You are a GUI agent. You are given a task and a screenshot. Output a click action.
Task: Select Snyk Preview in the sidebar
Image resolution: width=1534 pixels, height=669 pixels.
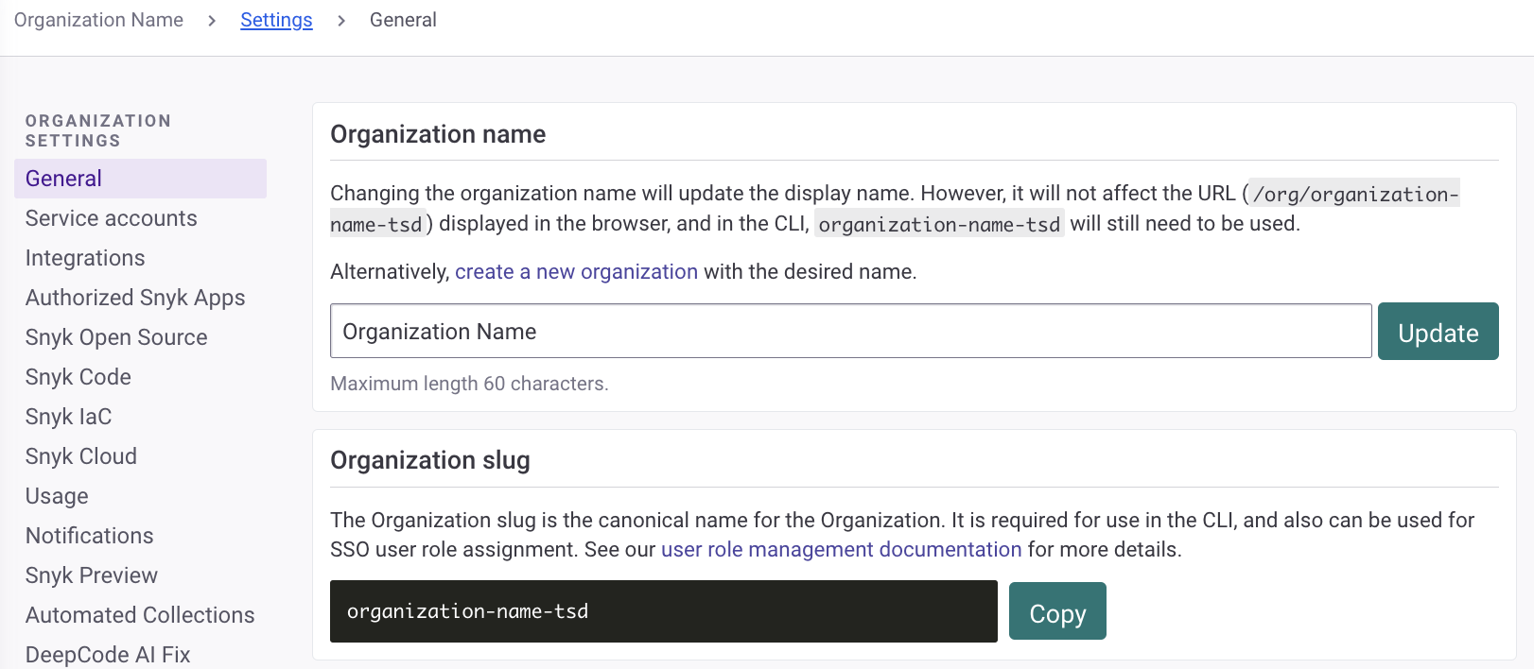(x=92, y=575)
